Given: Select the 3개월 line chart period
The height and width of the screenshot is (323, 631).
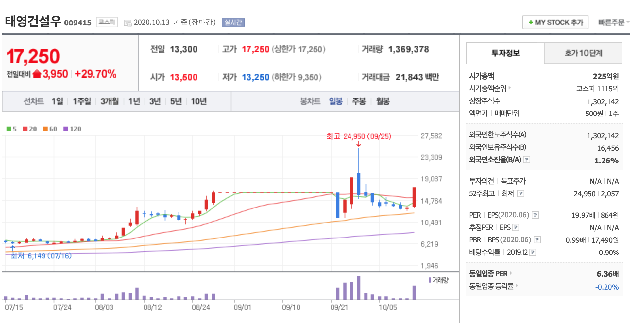Looking at the screenshot, I should [x=110, y=101].
